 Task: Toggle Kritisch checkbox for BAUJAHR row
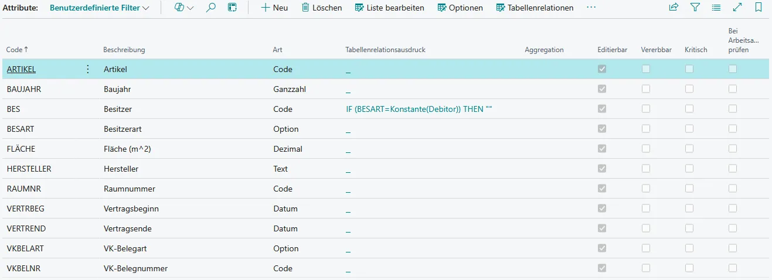pyautogui.click(x=689, y=89)
